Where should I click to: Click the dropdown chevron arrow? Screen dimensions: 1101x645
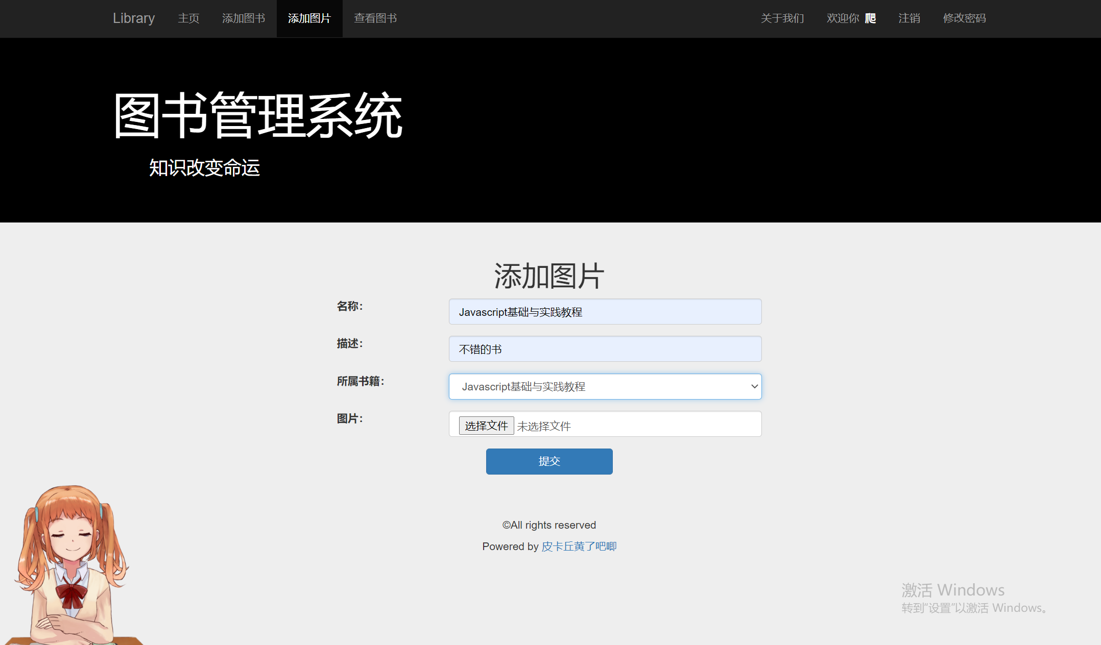click(754, 386)
